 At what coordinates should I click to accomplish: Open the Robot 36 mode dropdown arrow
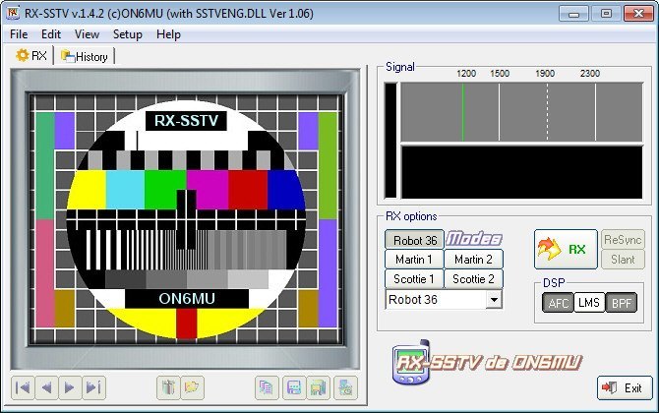[x=494, y=300]
